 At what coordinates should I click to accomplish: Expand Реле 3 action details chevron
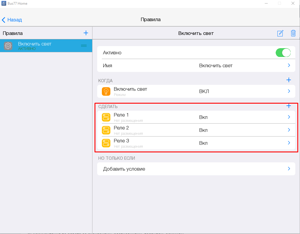pyautogui.click(x=289, y=143)
